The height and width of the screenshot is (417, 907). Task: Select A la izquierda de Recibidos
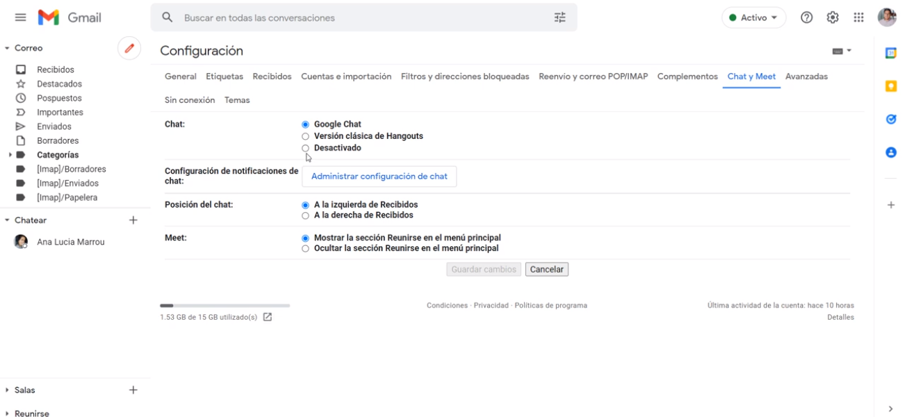[x=305, y=205]
